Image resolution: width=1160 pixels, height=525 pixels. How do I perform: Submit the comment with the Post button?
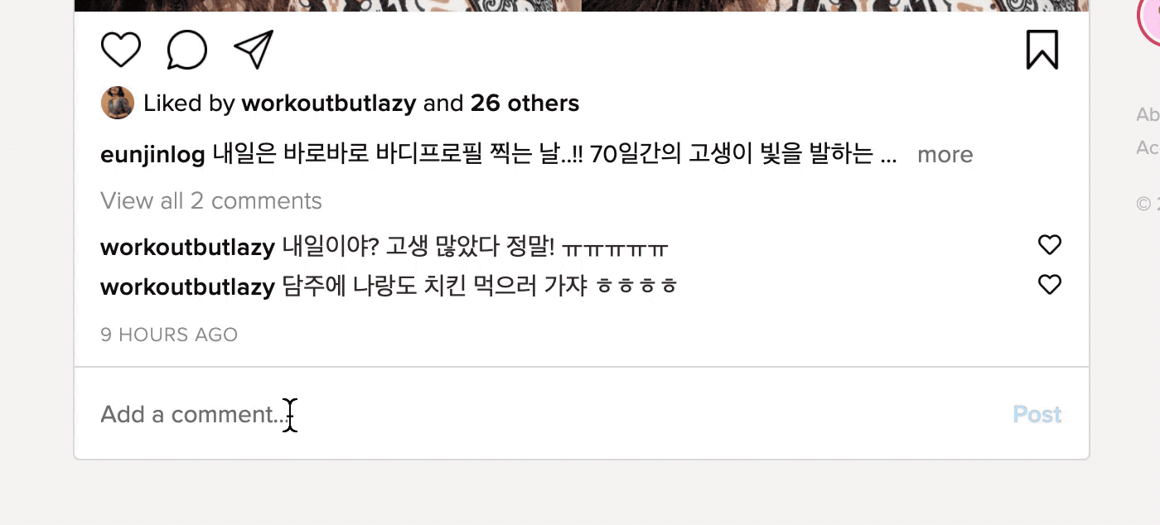1037,414
